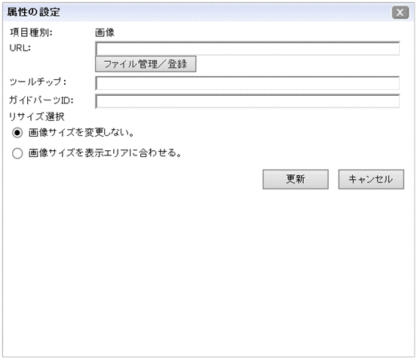This screenshot has width=417, height=360.
Task: Open ファイル管理／登録 button
Action: click(146, 64)
